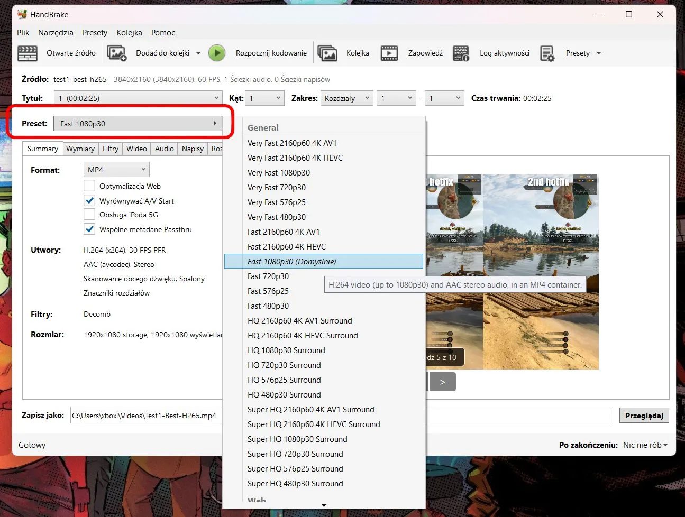The image size is (685, 517).
Task: Switch to the Wideo tab
Action: click(136, 149)
